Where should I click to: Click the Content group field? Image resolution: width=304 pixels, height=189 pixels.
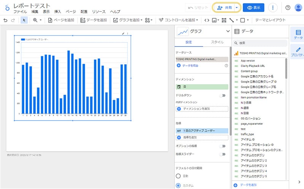(x=249, y=71)
